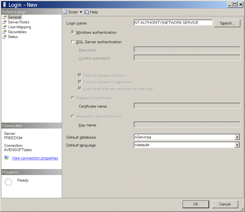This screenshot has width=245, height=212.
Task: Minimize the Login - New window
Action: click(230, 5)
